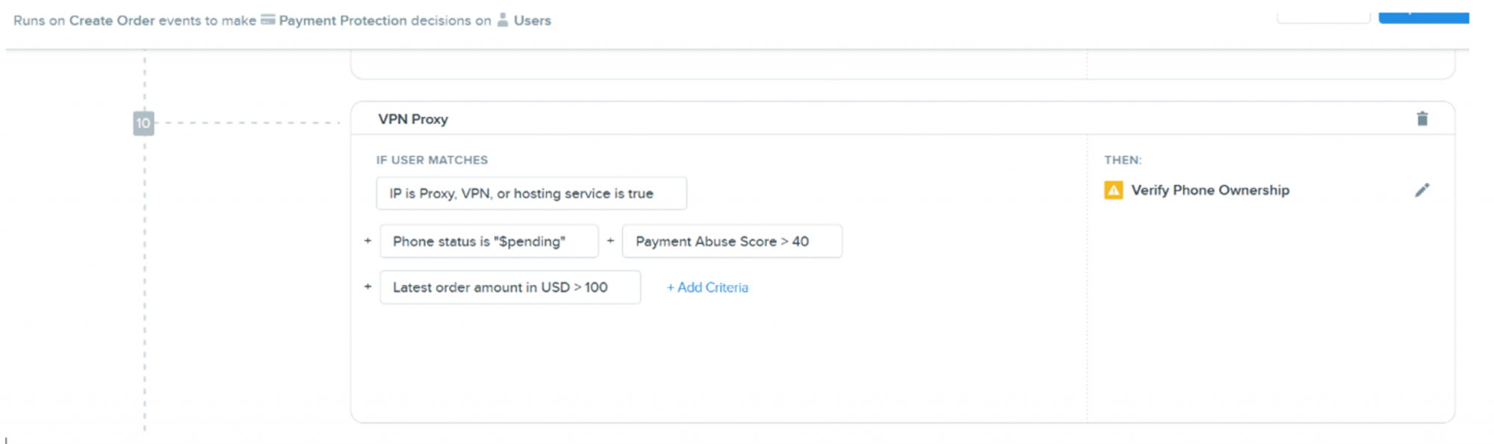Delete the VPN Proxy rule with trash icon
This screenshot has width=1494, height=444.
click(x=1422, y=119)
